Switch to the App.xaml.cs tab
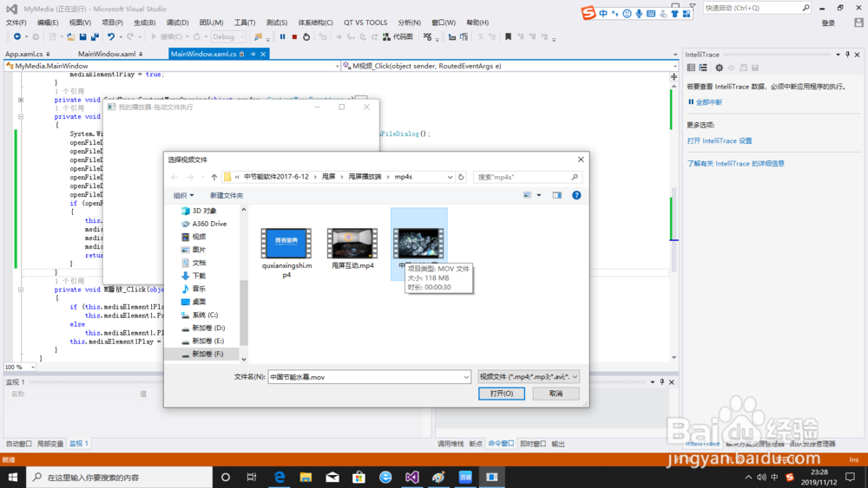The image size is (868, 488). [x=23, y=54]
